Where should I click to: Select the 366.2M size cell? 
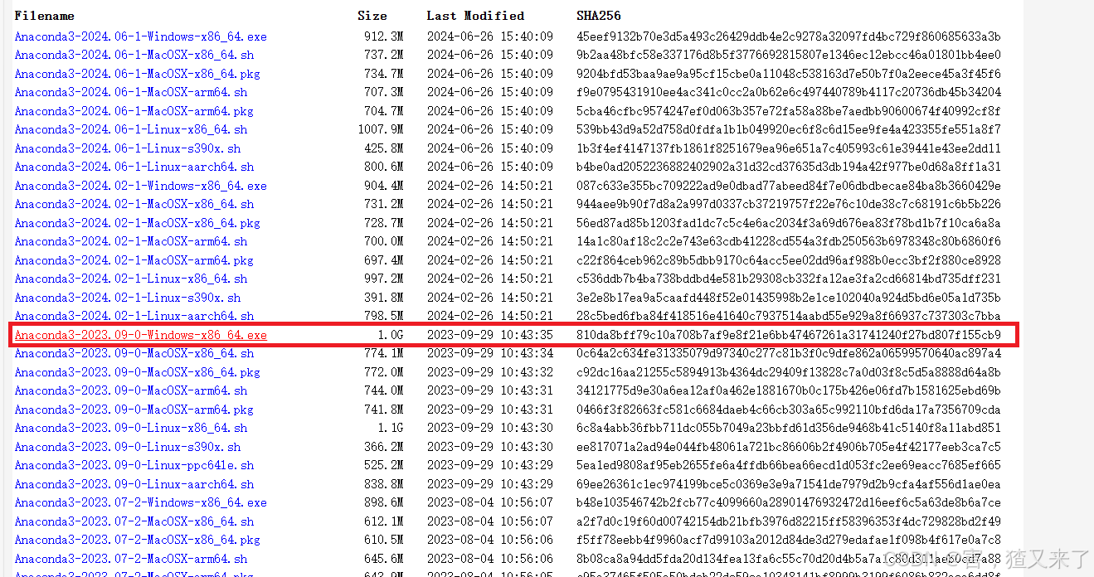[384, 447]
